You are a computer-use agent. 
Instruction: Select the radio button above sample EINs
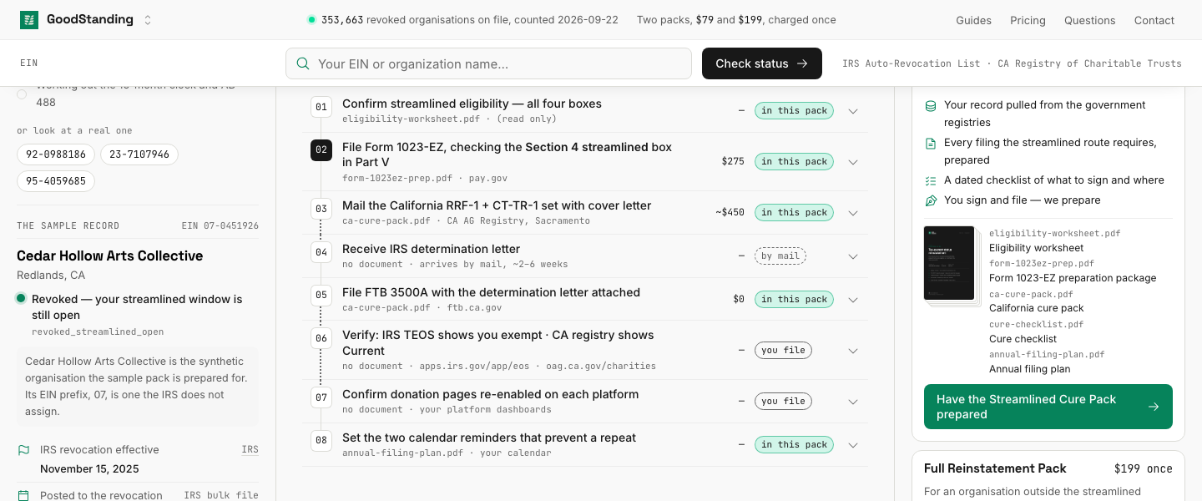tap(22, 94)
